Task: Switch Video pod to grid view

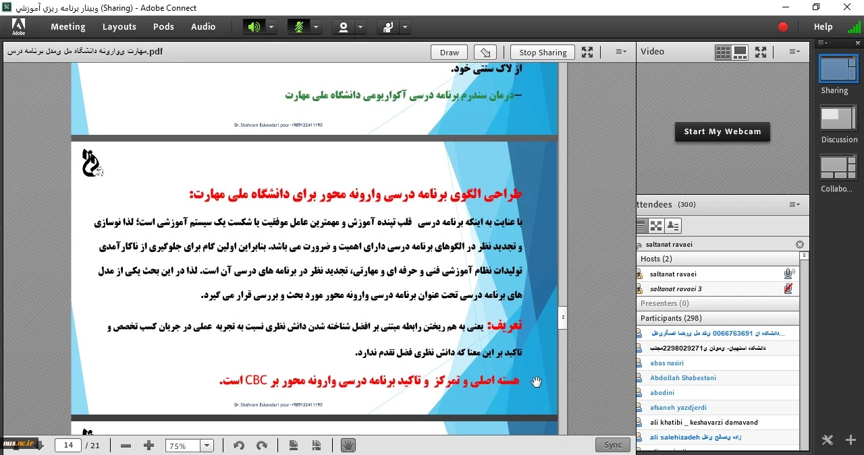Action: [x=723, y=52]
